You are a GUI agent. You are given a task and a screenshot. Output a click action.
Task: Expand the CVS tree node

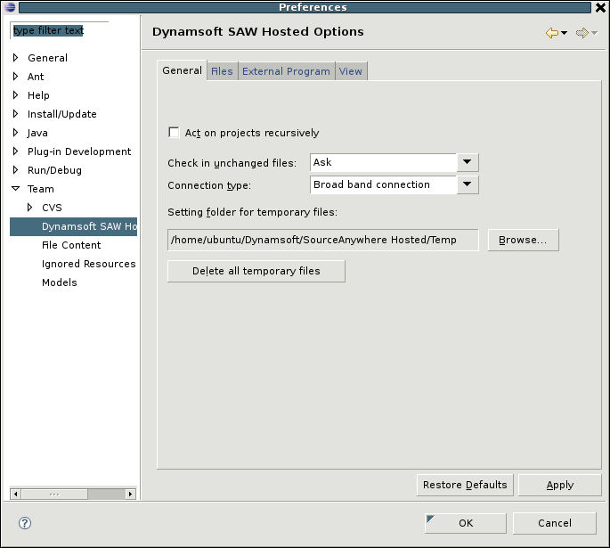(29, 208)
